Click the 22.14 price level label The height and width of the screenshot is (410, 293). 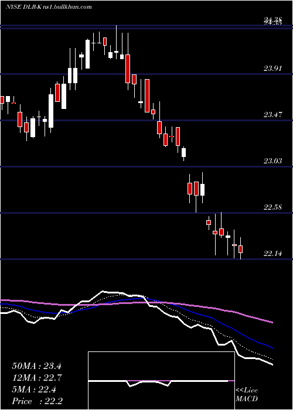(x=272, y=253)
